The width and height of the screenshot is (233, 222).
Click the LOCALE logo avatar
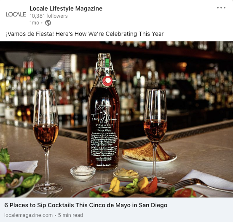(16, 14)
